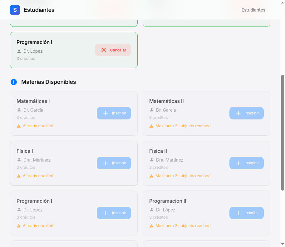Click the page's vertical scrollbar thumb
Viewport: 285px width, 247px height.
(283, 133)
